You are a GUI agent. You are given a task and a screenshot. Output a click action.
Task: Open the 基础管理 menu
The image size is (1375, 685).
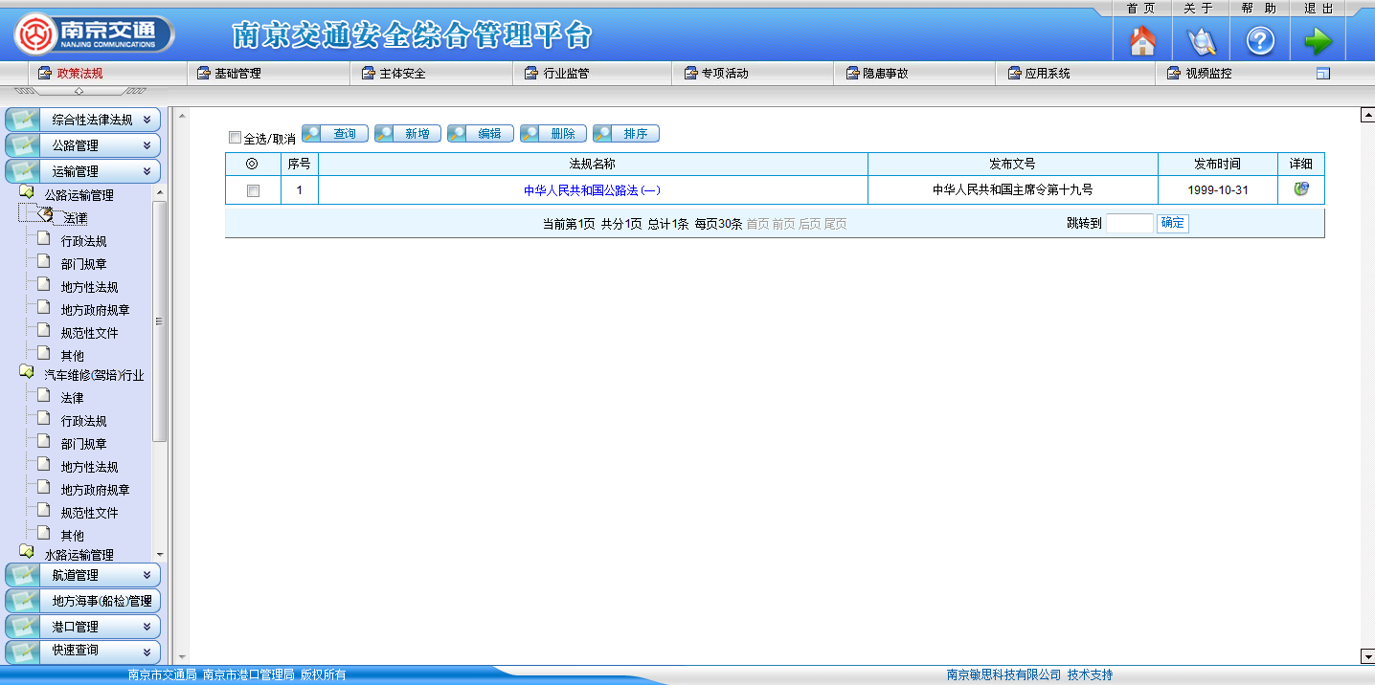[237, 74]
